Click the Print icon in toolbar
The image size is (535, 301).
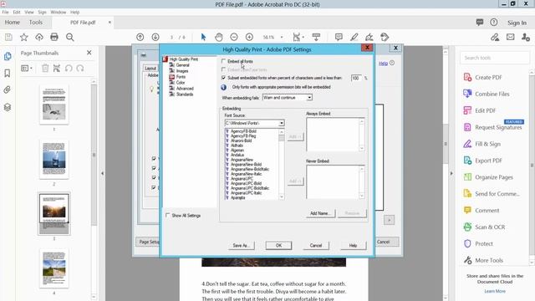click(x=54, y=37)
